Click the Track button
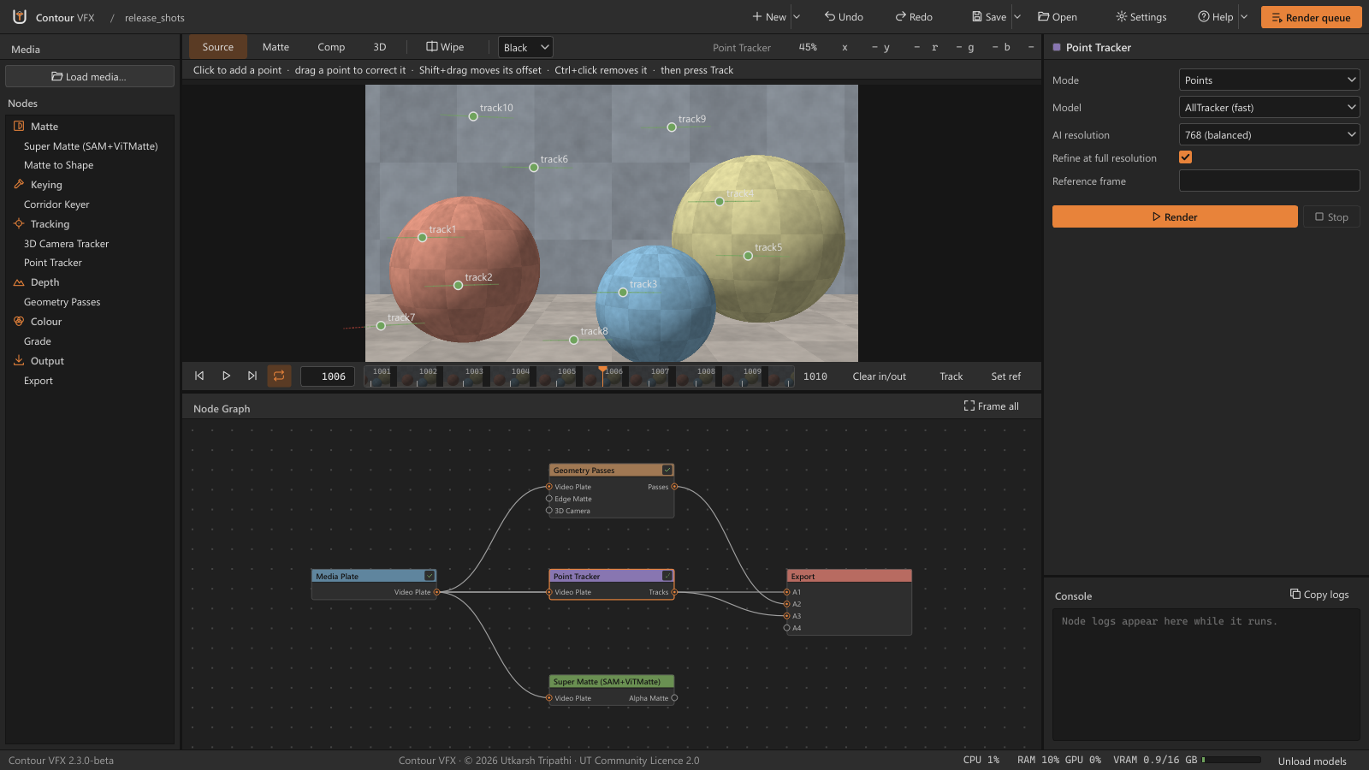 [x=951, y=376]
